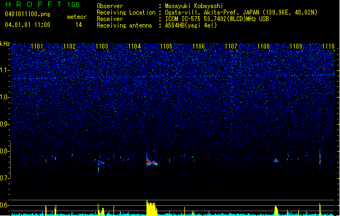The width and height of the screenshot is (340, 216).
Task: Click the kHz axis unit label
Action: (5, 44)
